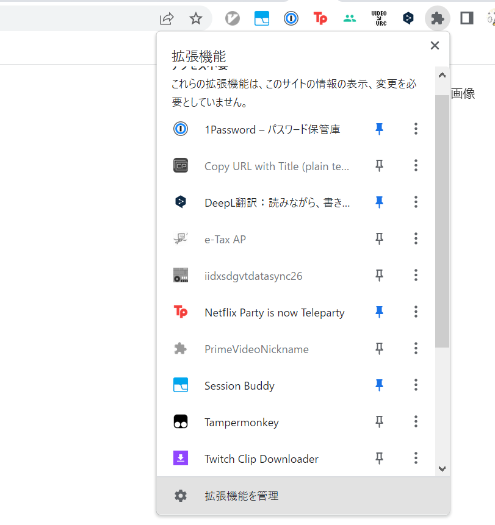This screenshot has width=495, height=525.
Task: Click the PrimeVideoNickname puzzle icon
Action: click(x=181, y=349)
